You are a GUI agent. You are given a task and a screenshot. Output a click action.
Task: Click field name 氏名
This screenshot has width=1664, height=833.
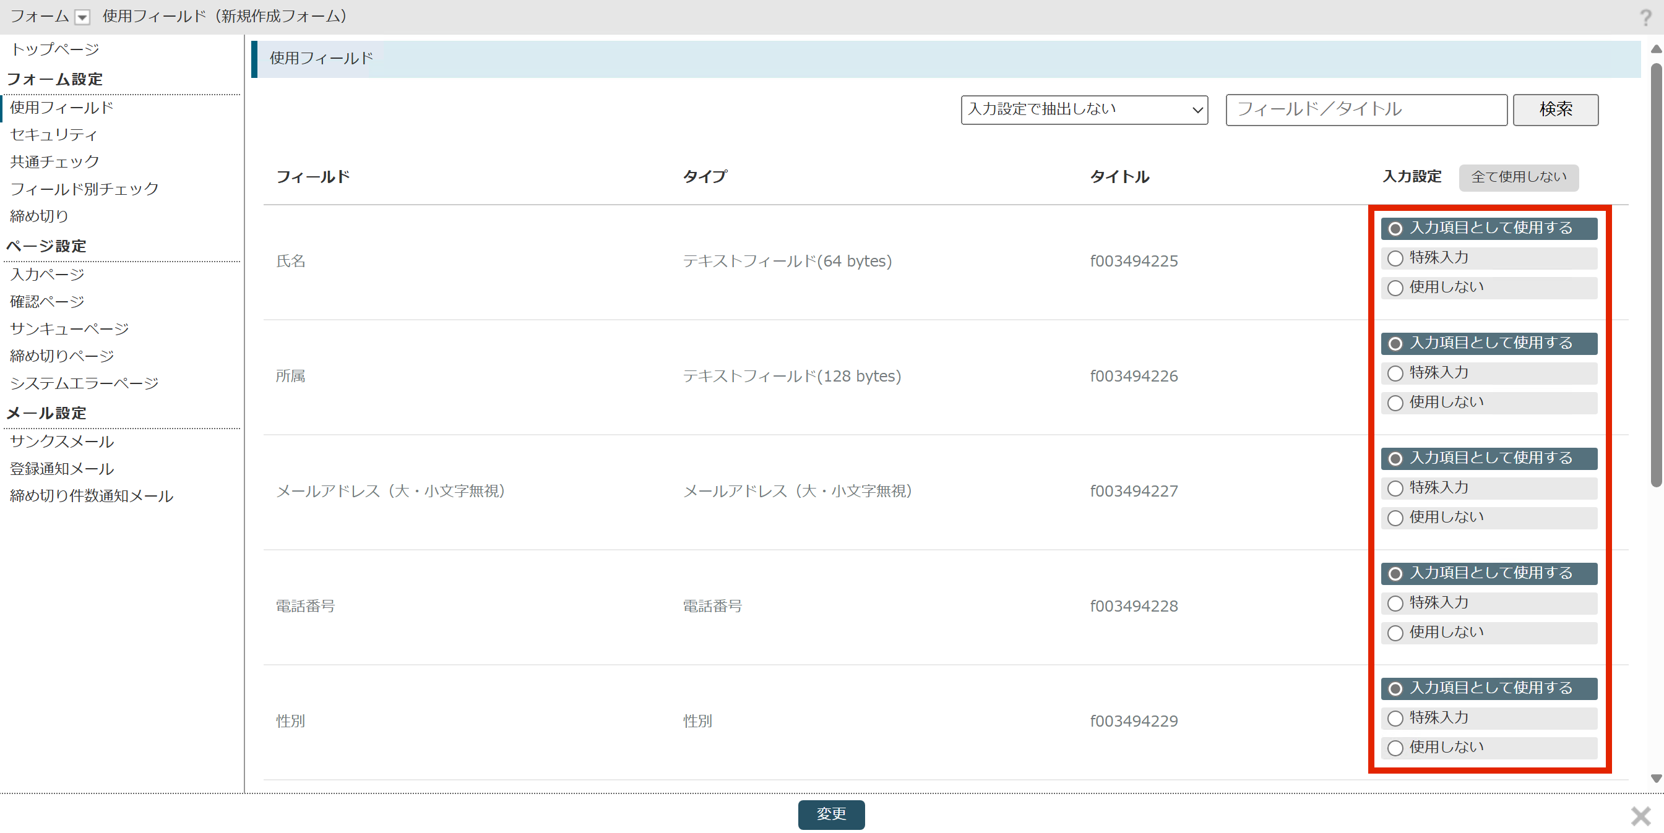291,261
